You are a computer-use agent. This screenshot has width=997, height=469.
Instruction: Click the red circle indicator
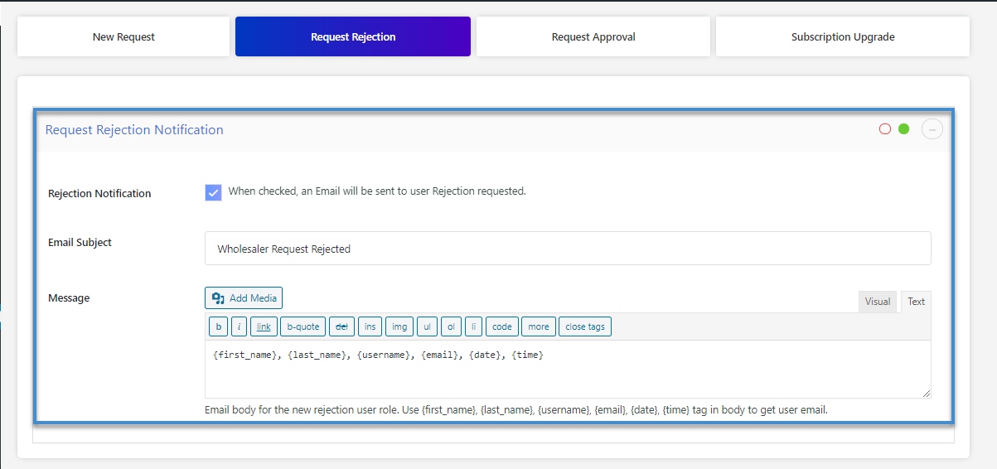885,129
